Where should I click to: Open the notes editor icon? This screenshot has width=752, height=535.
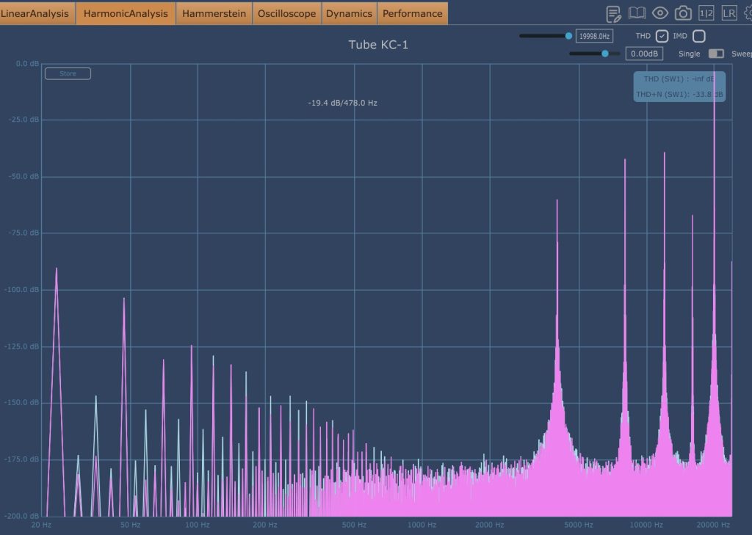click(613, 13)
